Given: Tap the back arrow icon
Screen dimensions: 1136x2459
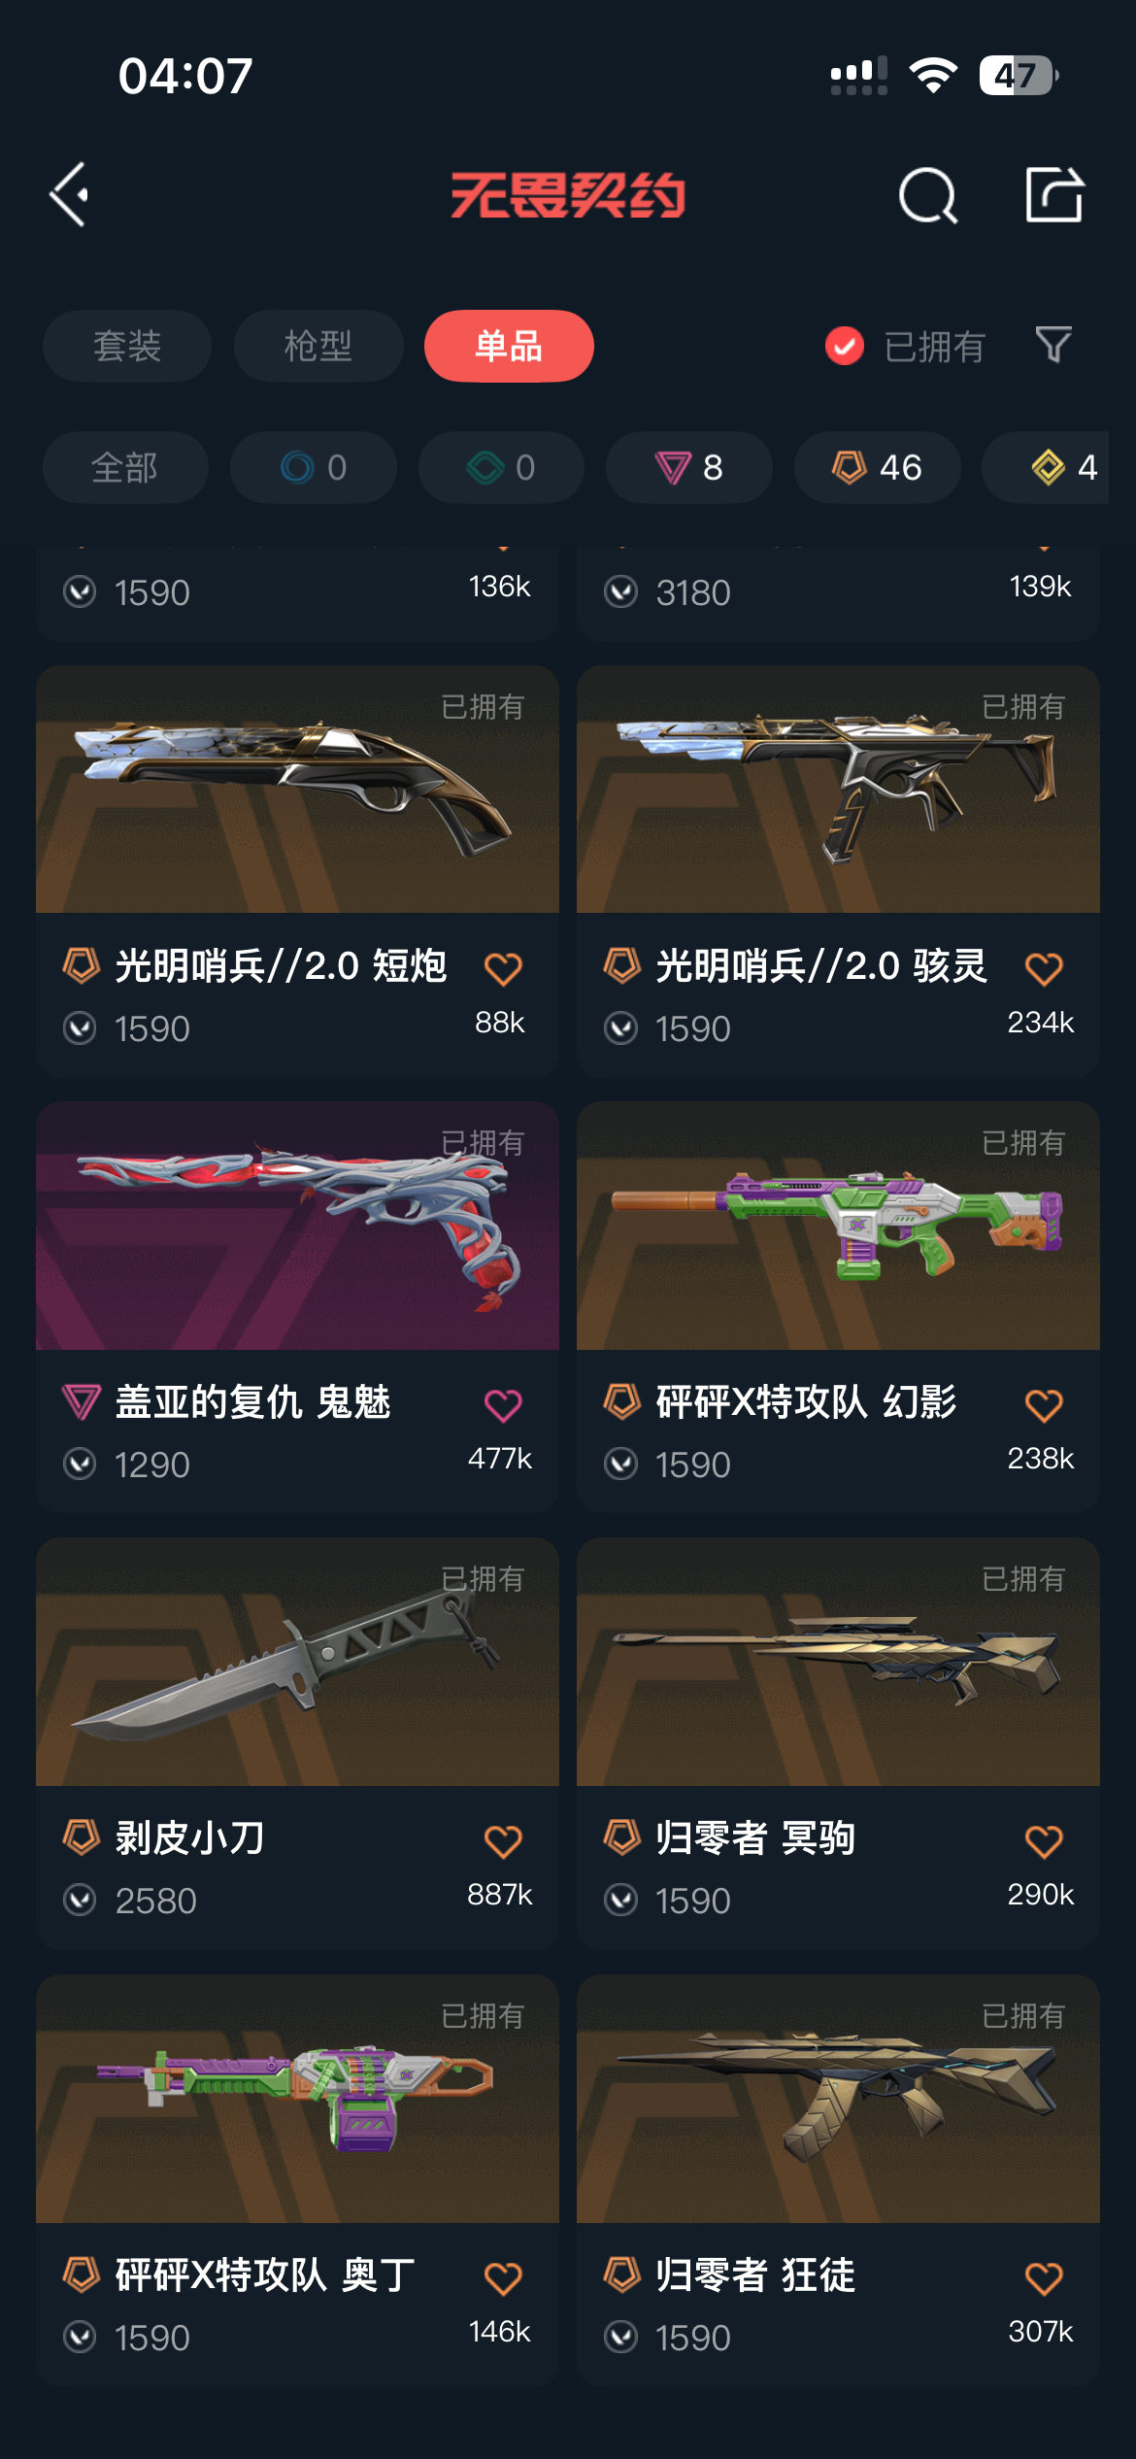Looking at the screenshot, I should point(69,194).
